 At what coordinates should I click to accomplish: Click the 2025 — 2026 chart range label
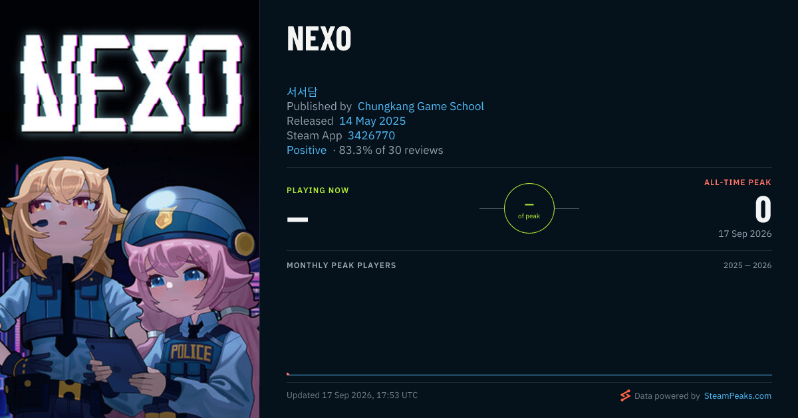(747, 265)
